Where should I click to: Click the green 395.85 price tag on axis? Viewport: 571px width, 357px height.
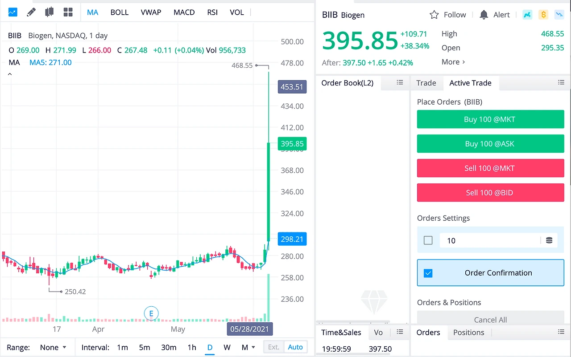tap(292, 144)
